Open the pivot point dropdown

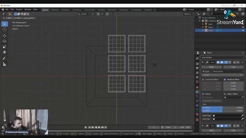(93, 14)
